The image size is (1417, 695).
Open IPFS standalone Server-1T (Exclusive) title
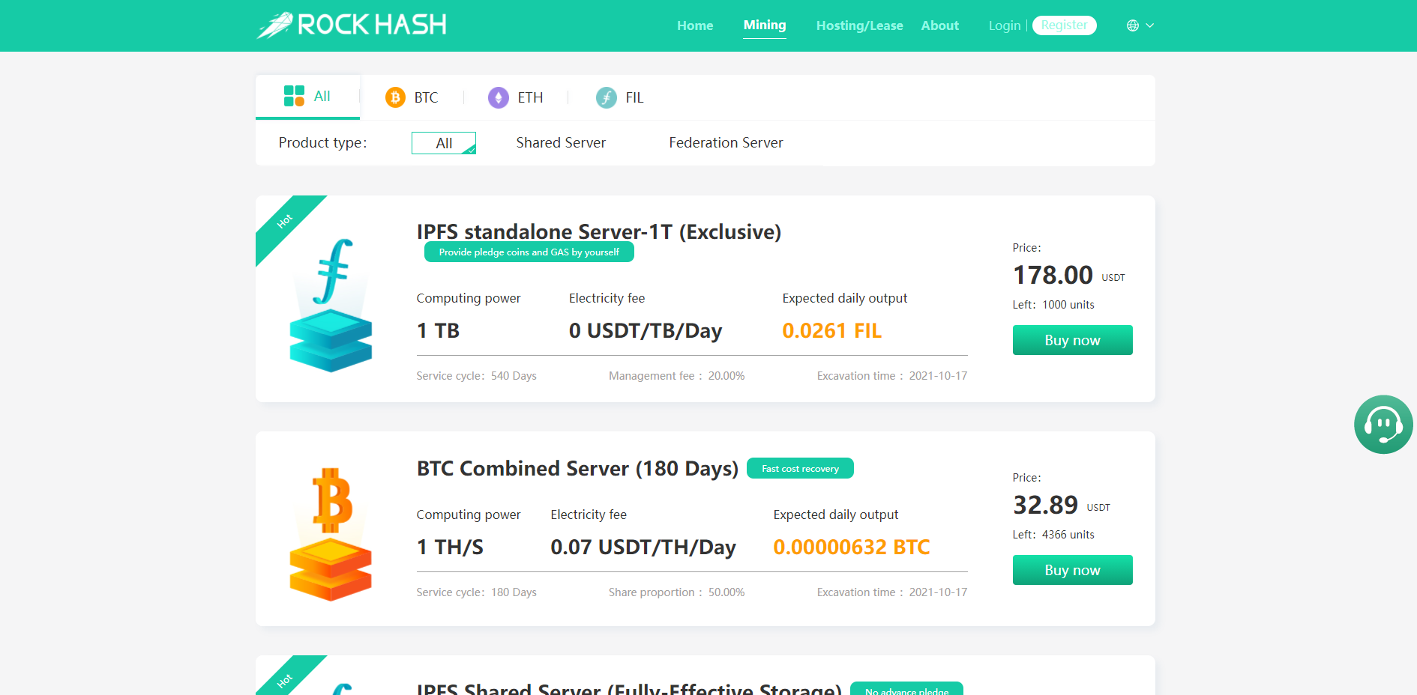[599, 231]
